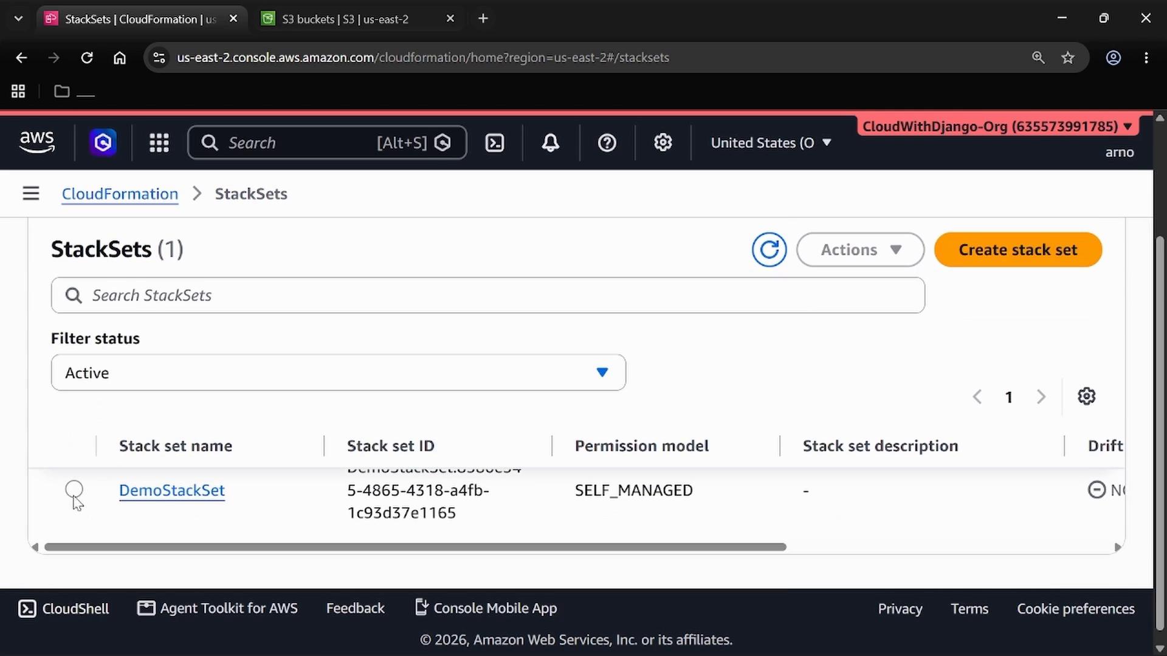Open Console Mobile App link
Screen dimensions: 1167x656
point(486,608)
